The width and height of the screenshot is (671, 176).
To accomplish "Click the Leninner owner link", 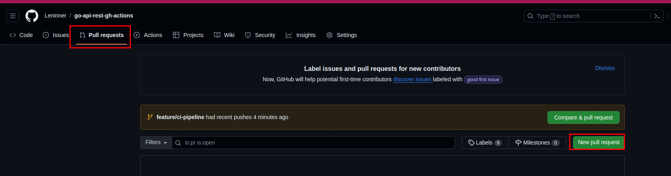I will [55, 16].
